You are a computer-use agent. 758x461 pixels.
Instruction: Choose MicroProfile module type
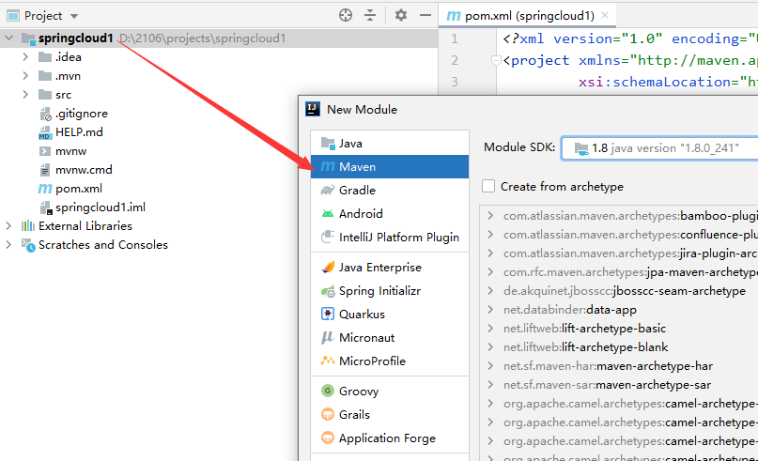tap(390, 361)
